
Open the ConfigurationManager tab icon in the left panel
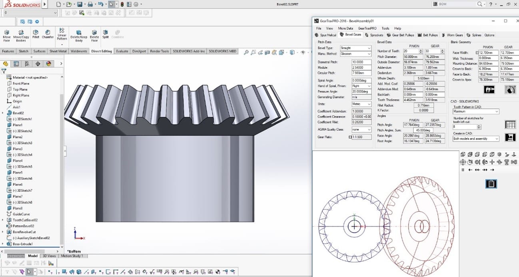click(x=27, y=64)
